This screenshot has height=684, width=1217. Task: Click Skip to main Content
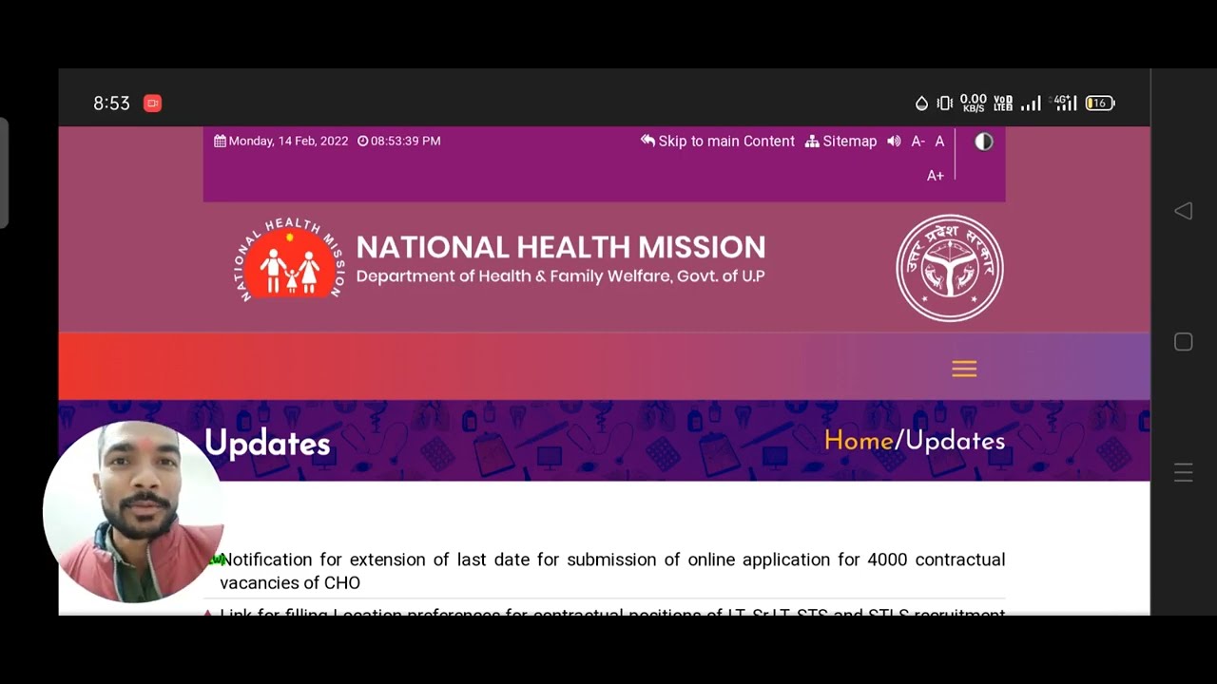pyautogui.click(x=717, y=141)
